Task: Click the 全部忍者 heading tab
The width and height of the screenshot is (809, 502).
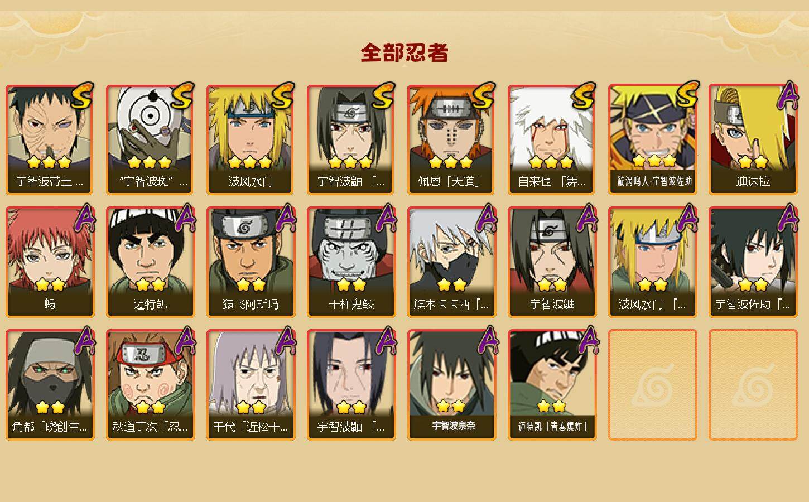Action: click(x=404, y=53)
